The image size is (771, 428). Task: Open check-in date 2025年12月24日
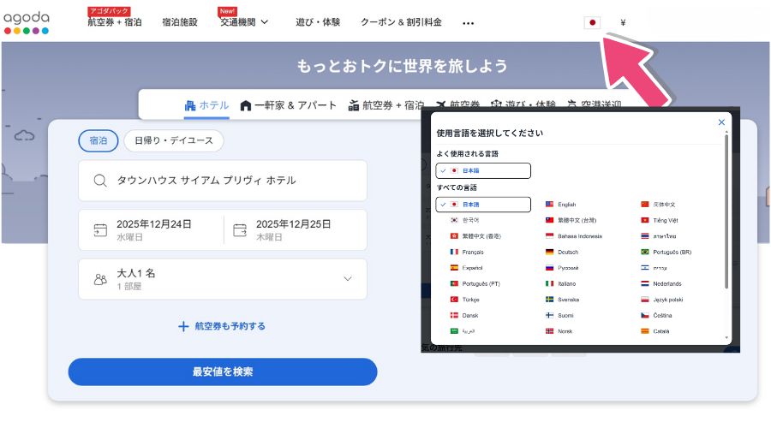coord(151,230)
